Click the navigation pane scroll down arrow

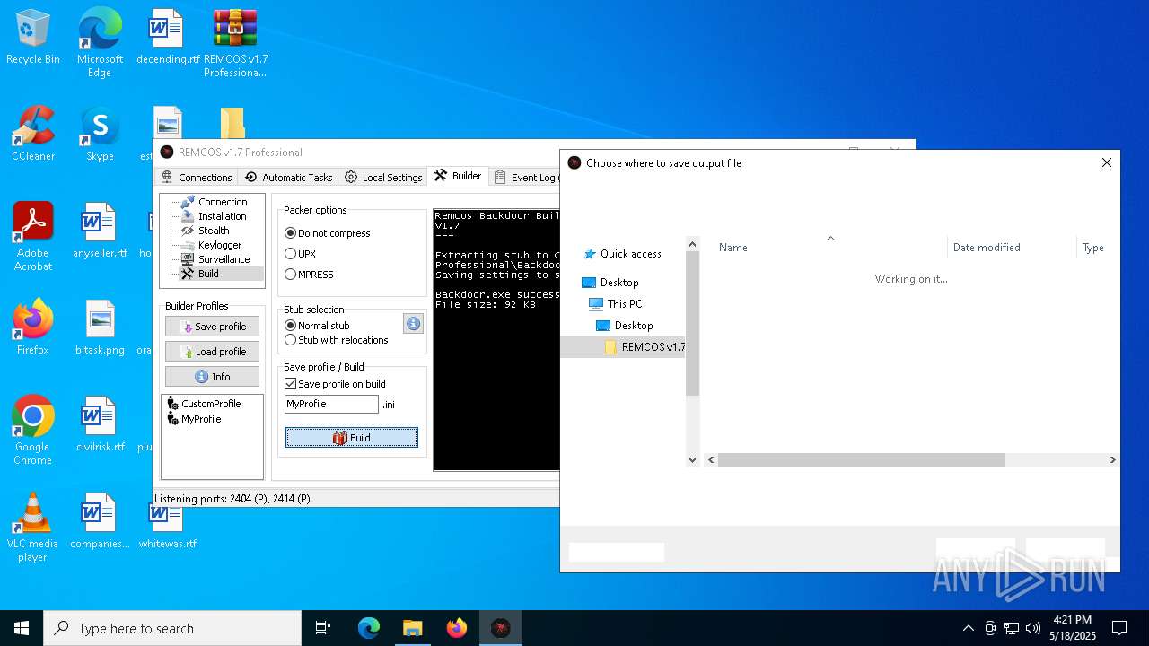pyautogui.click(x=692, y=460)
